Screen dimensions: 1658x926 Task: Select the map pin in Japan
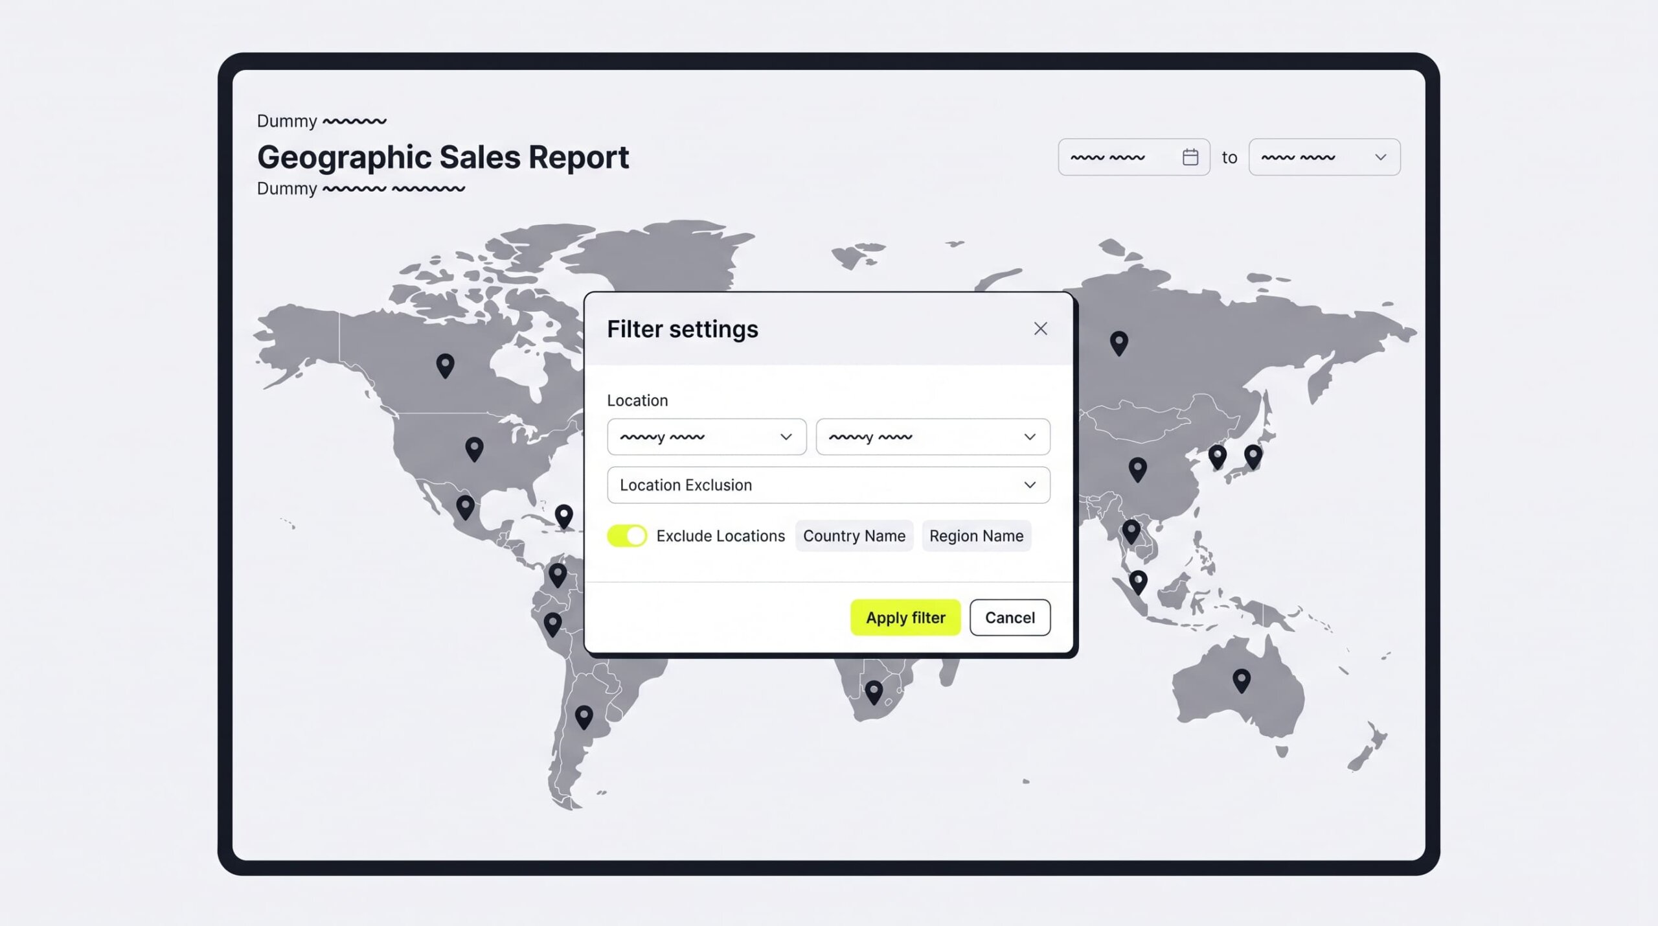[x=1253, y=457]
